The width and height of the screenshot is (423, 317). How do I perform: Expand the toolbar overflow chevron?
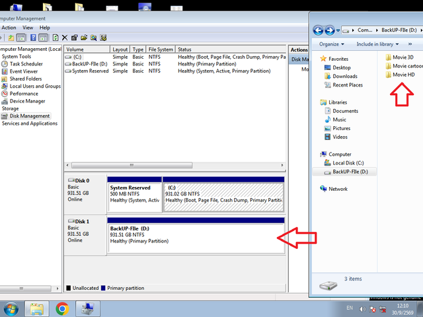pyautogui.click(x=410, y=44)
